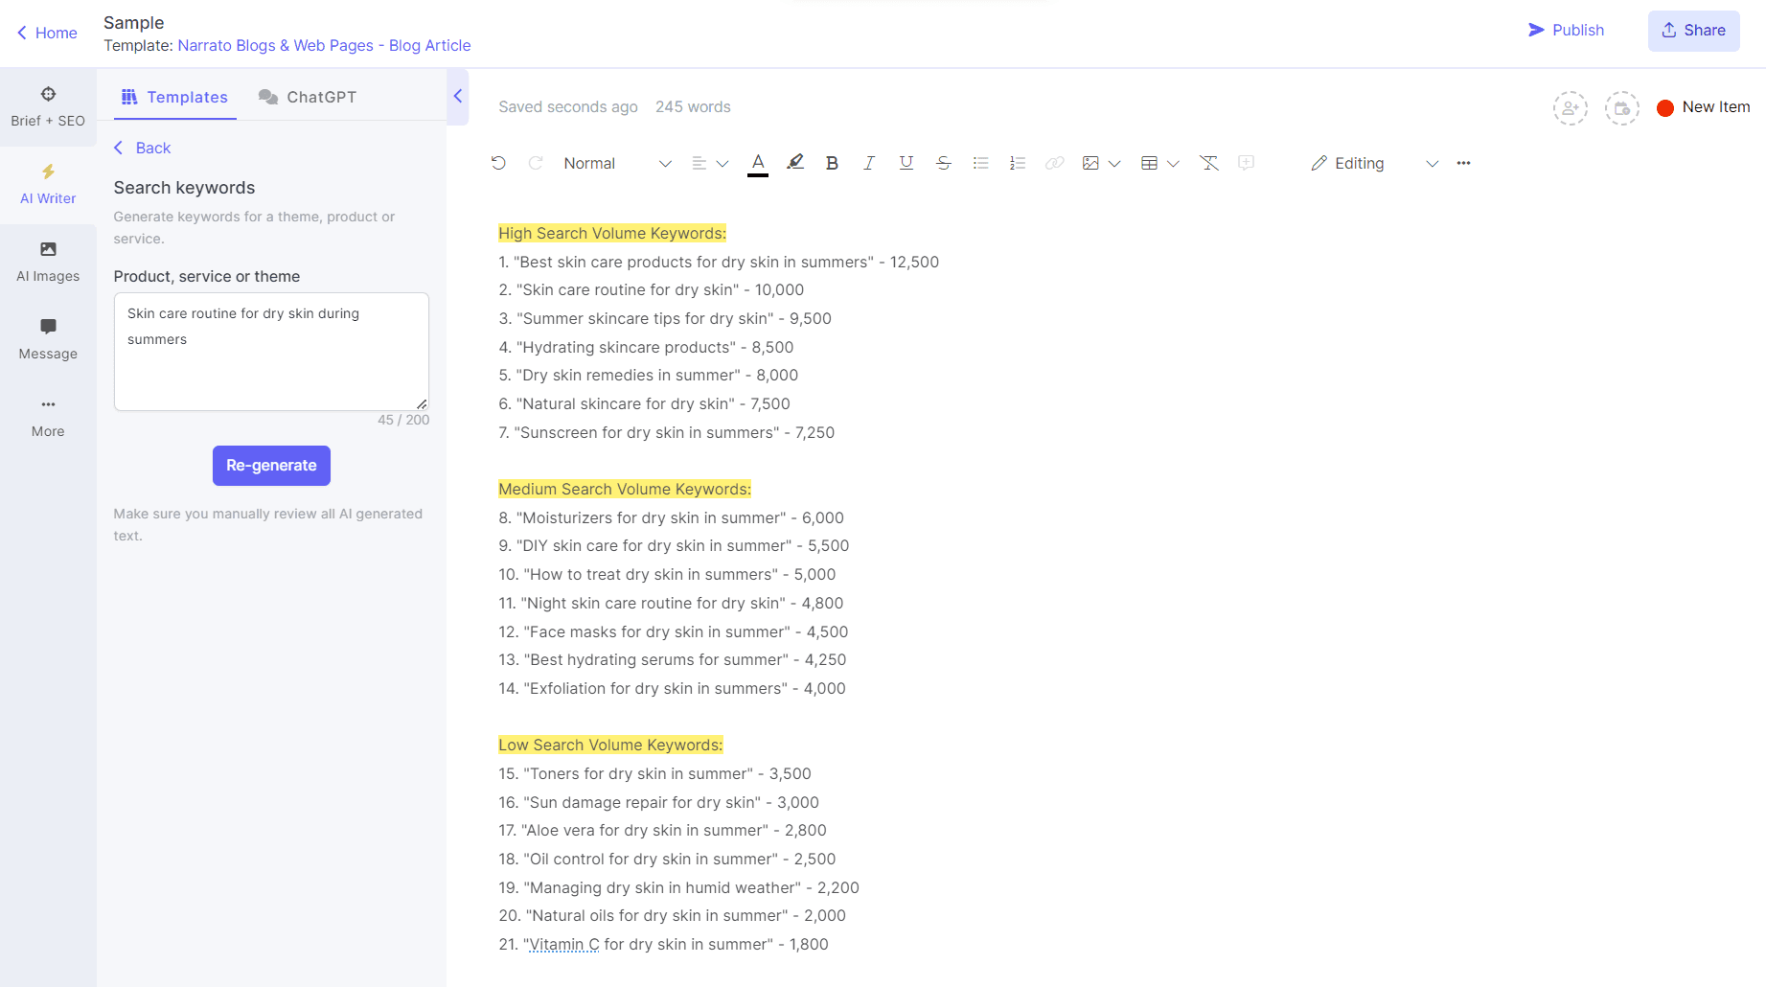Click the insert table icon

point(1150,163)
